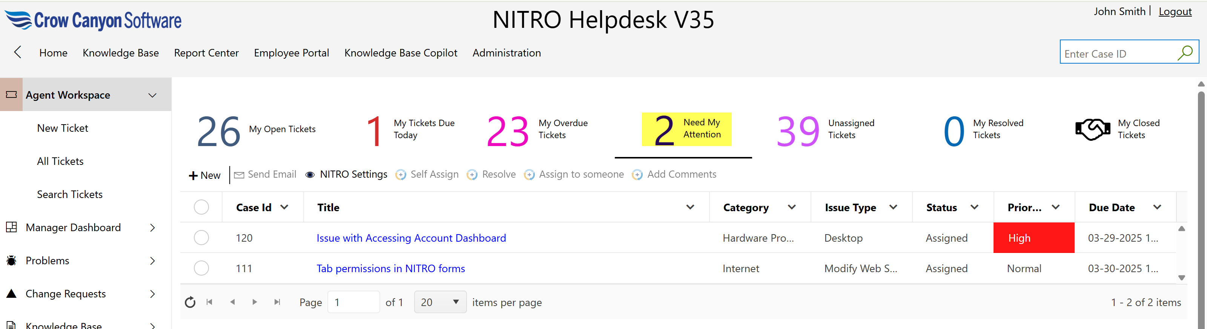Click the refresh icon in the pager
Screen dimensions: 1207x329
pos(190,302)
